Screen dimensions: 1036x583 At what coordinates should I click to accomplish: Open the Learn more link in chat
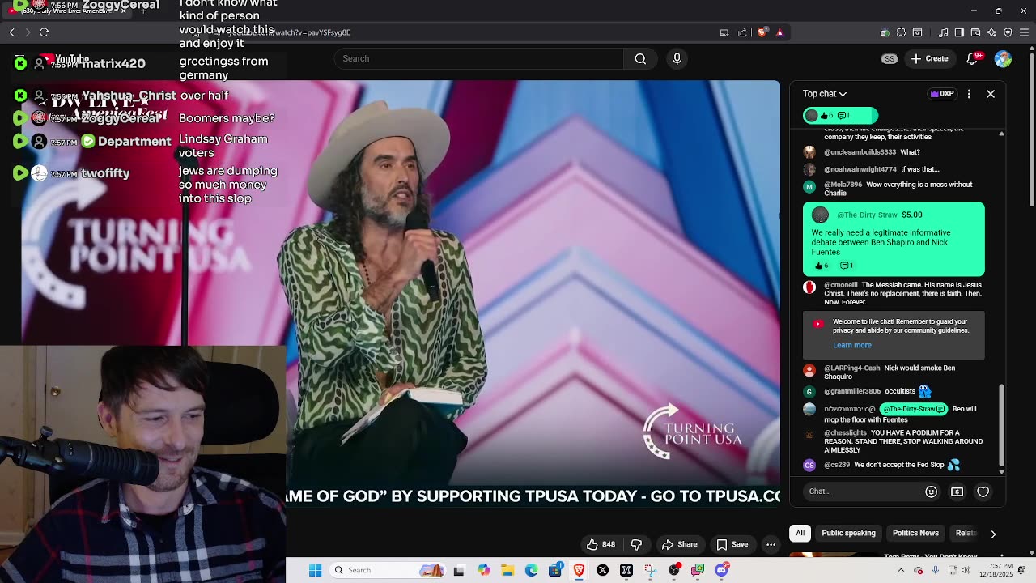(x=852, y=345)
